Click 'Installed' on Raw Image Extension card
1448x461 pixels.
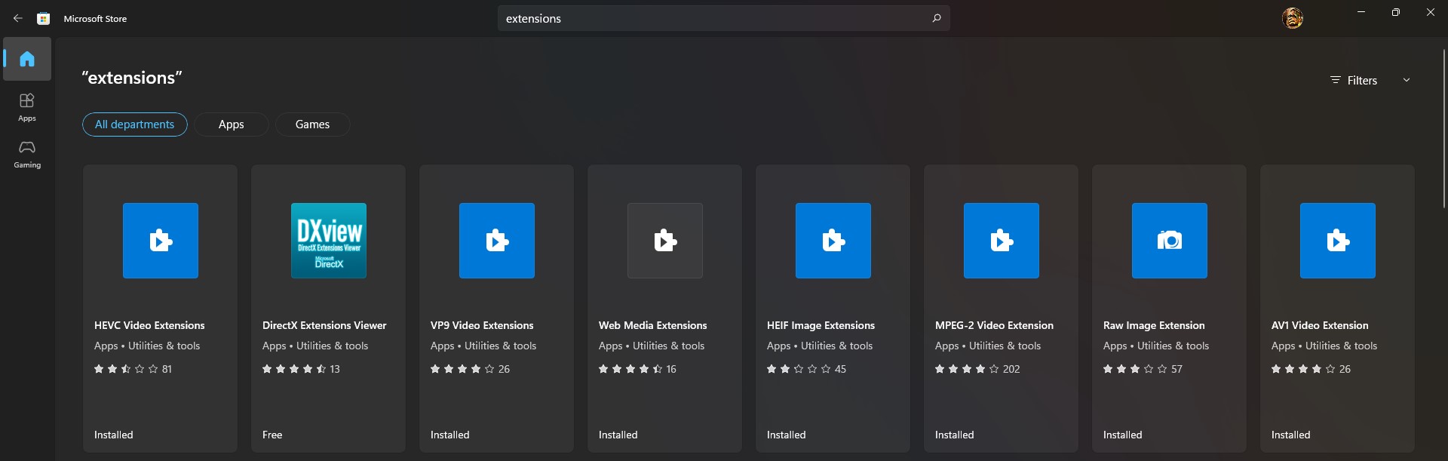coord(1123,435)
